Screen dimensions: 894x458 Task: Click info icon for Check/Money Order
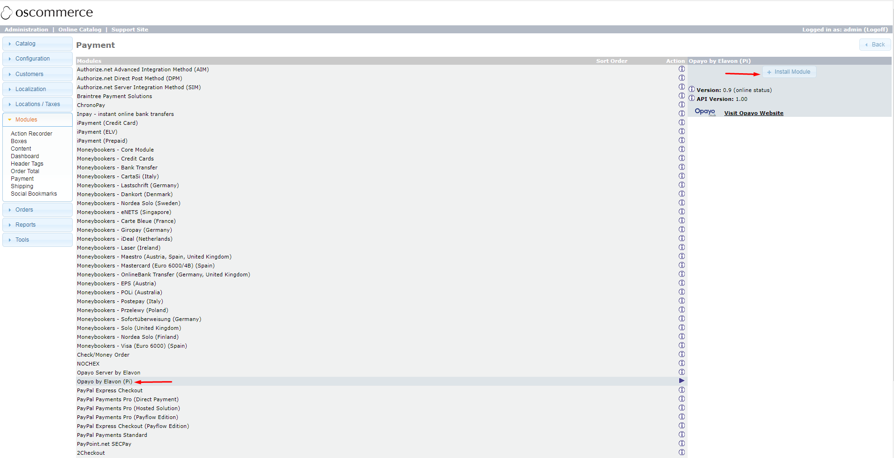[682, 354]
